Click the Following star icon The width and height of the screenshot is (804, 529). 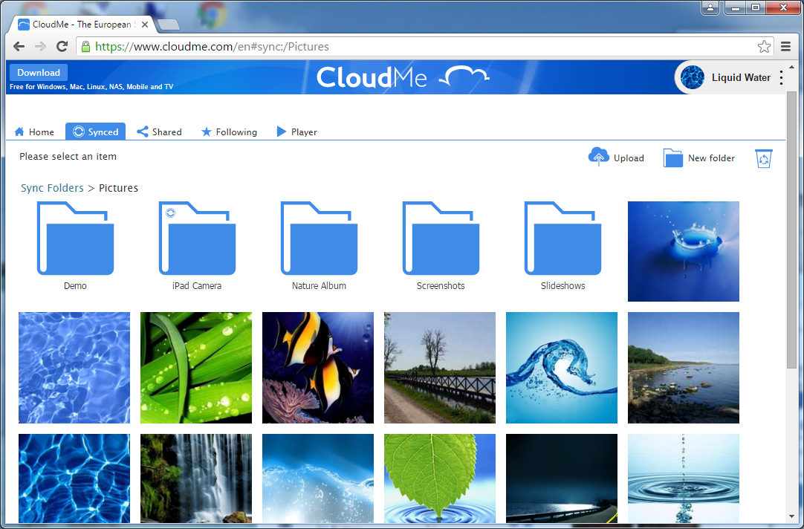click(206, 131)
